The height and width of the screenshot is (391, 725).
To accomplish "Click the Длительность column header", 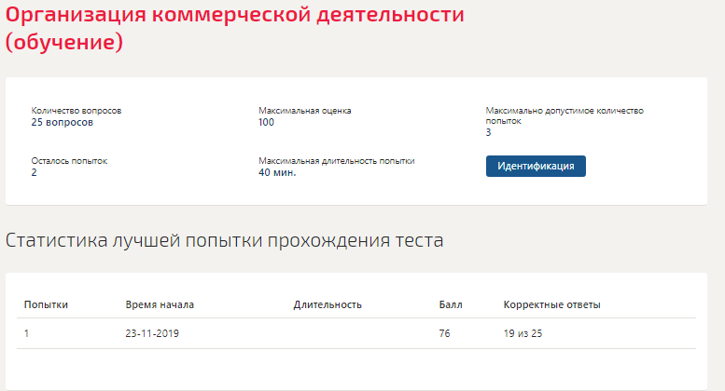I will click(x=327, y=304).
